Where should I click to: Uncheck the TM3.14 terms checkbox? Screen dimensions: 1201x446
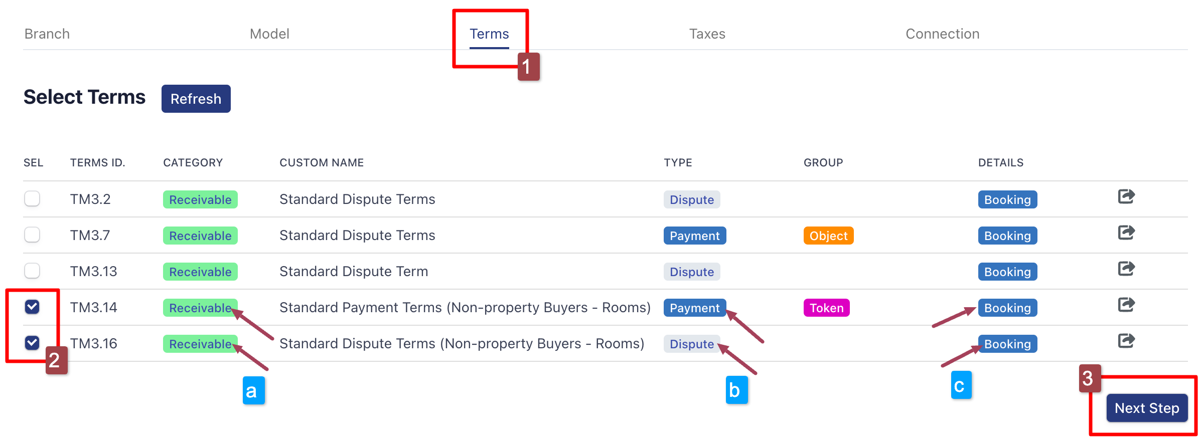[x=32, y=307]
